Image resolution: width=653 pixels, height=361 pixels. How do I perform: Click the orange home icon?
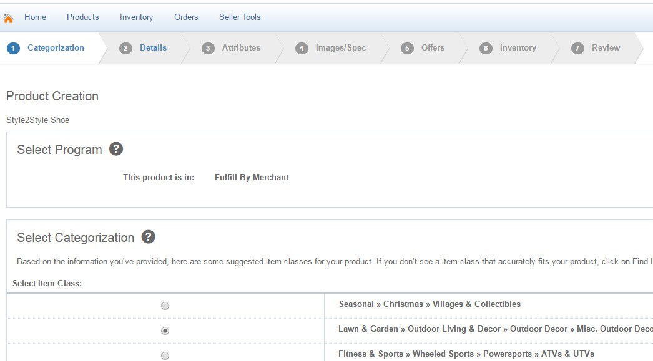9,18
